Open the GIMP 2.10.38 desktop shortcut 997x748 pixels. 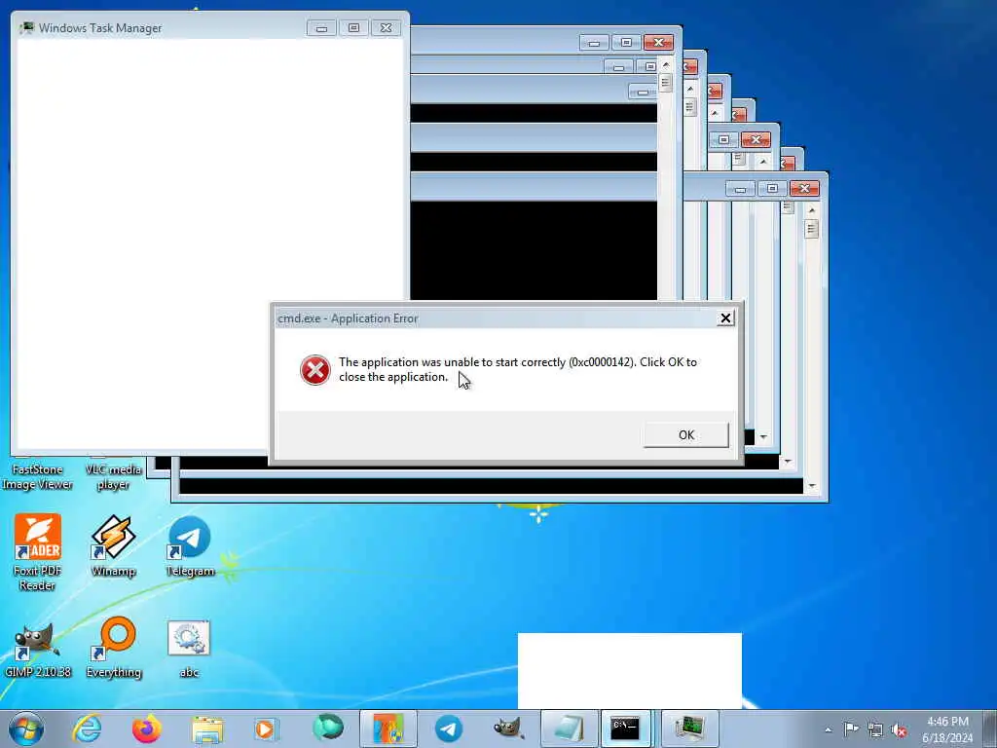38,649
